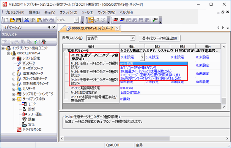Image resolution: width=231 pixels, height=148 pixels.
Task: Open the オンライン(O) menu
Action: [69, 12]
